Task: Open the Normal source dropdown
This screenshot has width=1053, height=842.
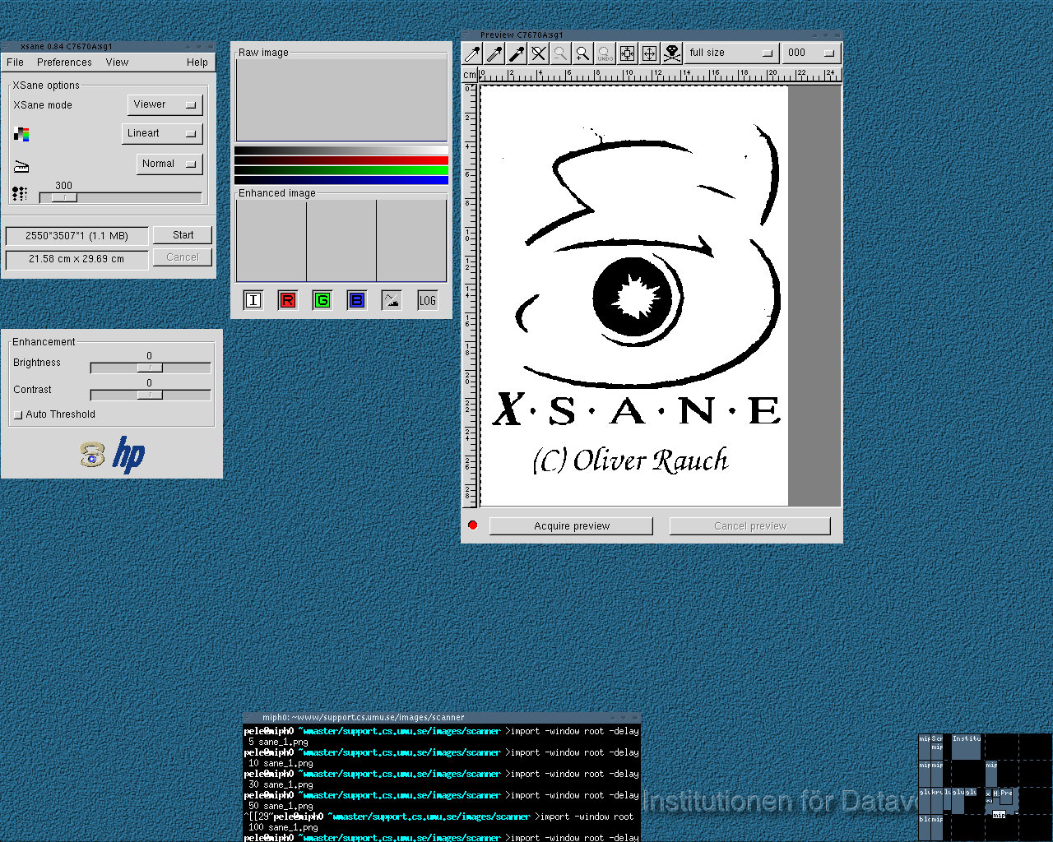Action: pos(169,164)
